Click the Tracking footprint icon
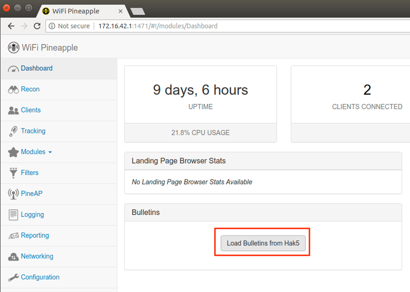 click(13, 131)
